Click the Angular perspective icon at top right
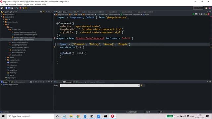This screenshot has width=212, height=119. pyautogui.click(x=210, y=8)
